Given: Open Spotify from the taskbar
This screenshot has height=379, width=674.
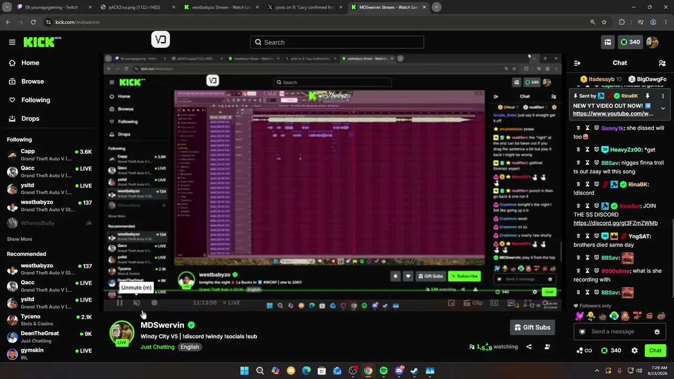Looking at the screenshot, I should [x=383, y=371].
